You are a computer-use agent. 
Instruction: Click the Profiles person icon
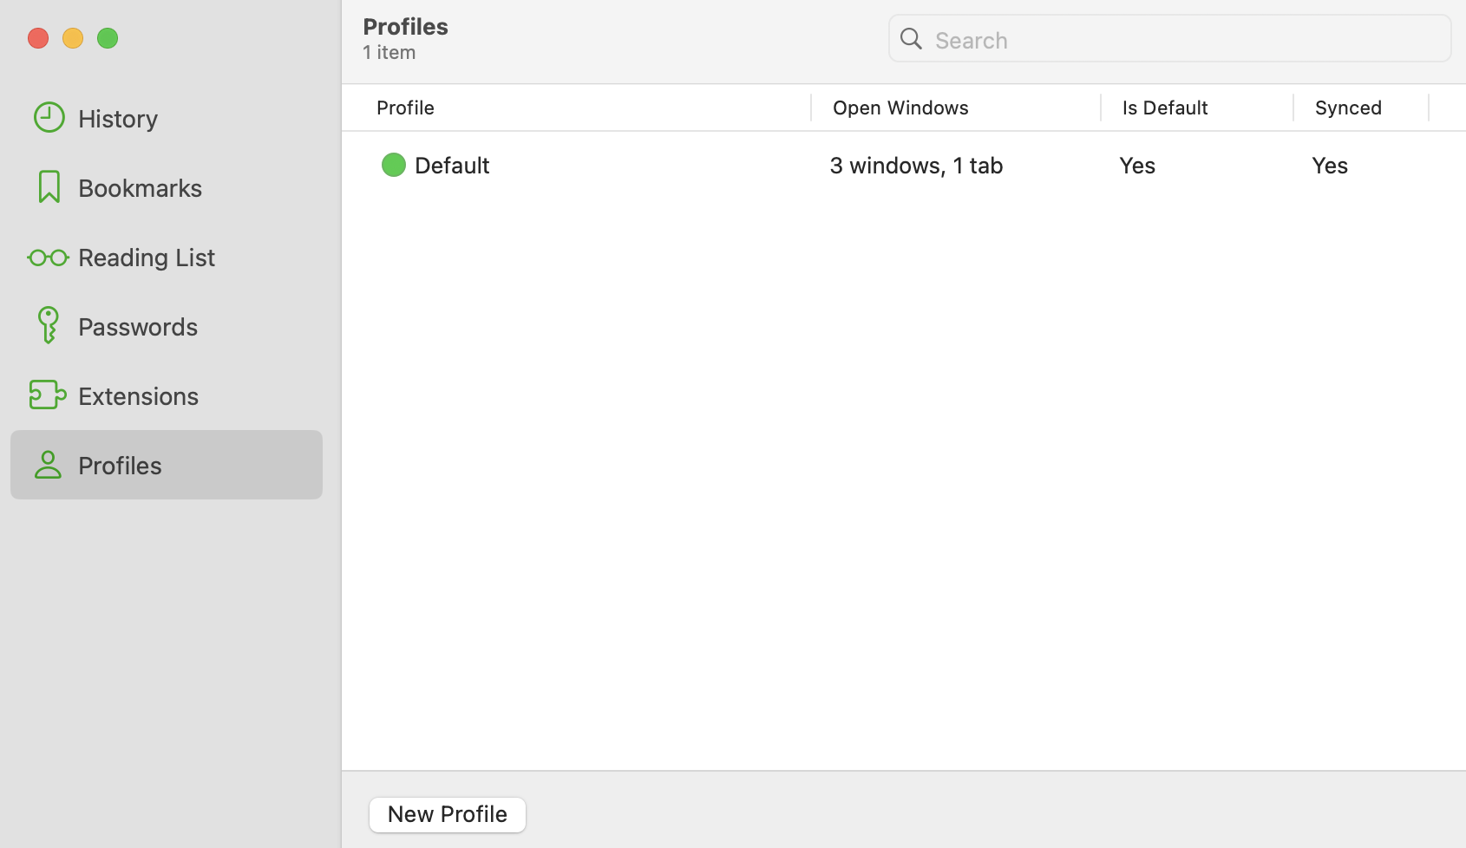coord(49,465)
